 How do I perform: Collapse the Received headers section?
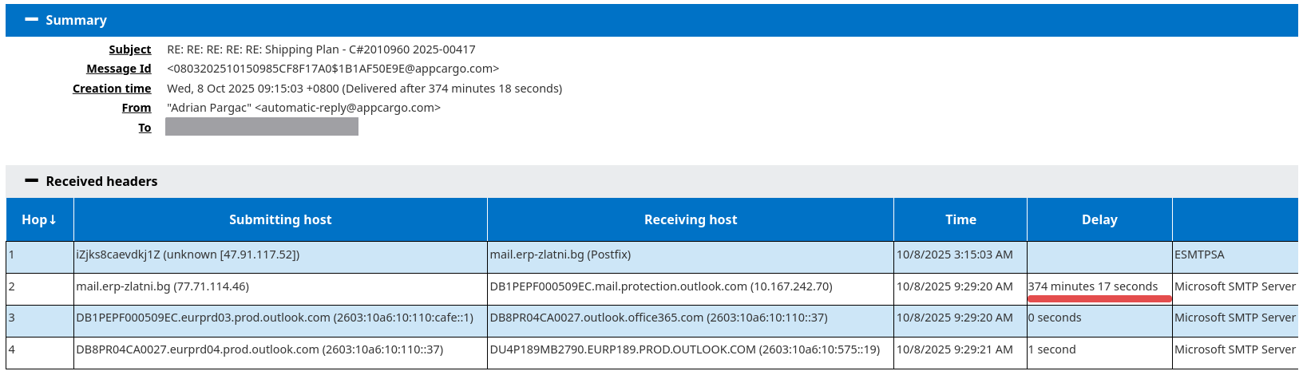32,181
